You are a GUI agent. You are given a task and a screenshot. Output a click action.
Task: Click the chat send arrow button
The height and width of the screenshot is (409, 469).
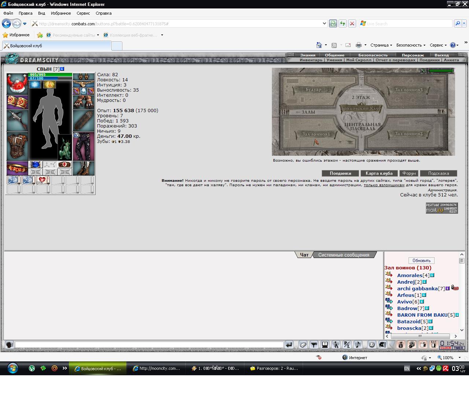(289, 344)
